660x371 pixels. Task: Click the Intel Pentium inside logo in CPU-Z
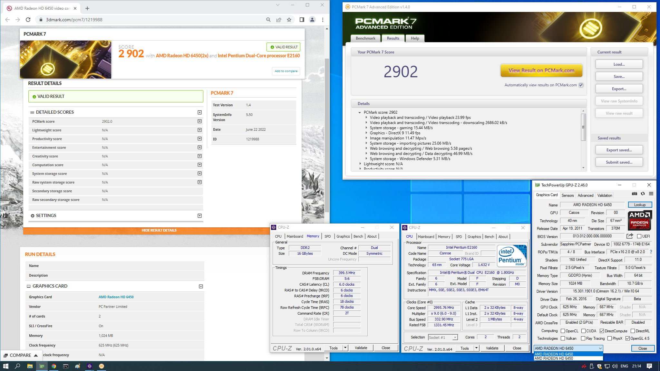point(512,256)
